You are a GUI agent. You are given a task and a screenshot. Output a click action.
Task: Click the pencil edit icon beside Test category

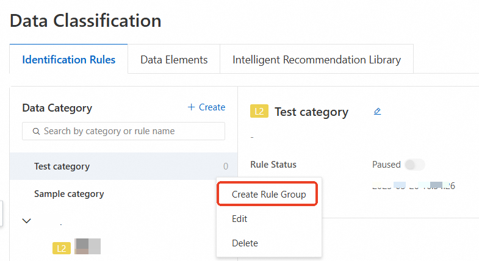[377, 112]
